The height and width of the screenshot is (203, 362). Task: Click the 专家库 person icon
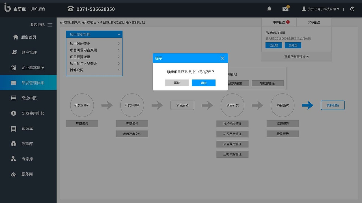pyautogui.click(x=14, y=158)
